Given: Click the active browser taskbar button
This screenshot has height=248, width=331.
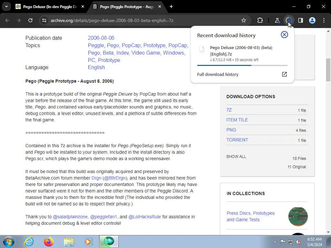Looking at the screenshot, I should pos(109,242).
